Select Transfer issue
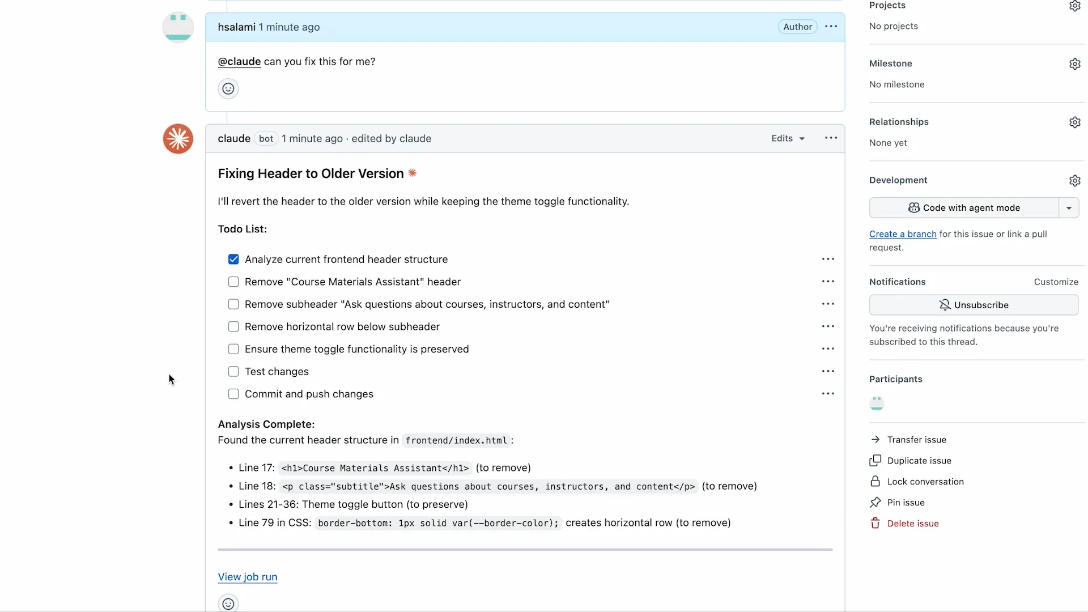Screen dimensions: 1088x612 pos(916,440)
